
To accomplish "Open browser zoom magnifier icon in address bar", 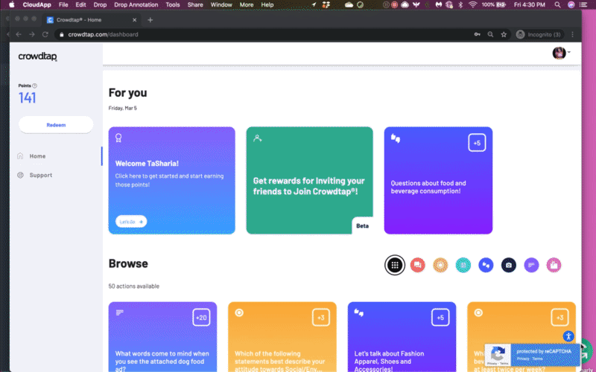I will (490, 34).
